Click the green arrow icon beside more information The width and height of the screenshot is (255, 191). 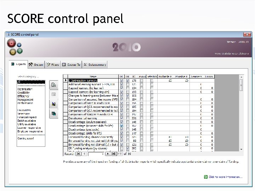coord(205,177)
